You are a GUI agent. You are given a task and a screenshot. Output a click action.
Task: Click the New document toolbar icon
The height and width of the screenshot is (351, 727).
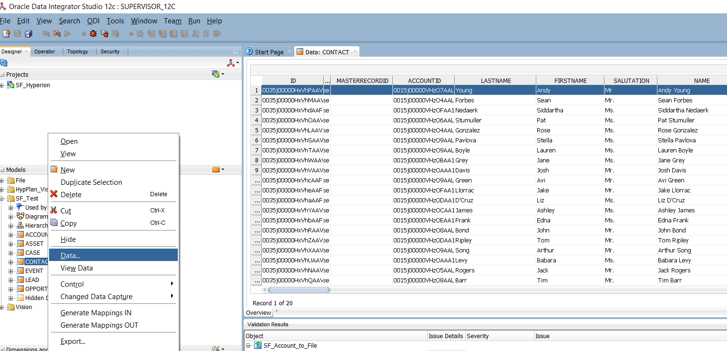[x=6, y=34]
